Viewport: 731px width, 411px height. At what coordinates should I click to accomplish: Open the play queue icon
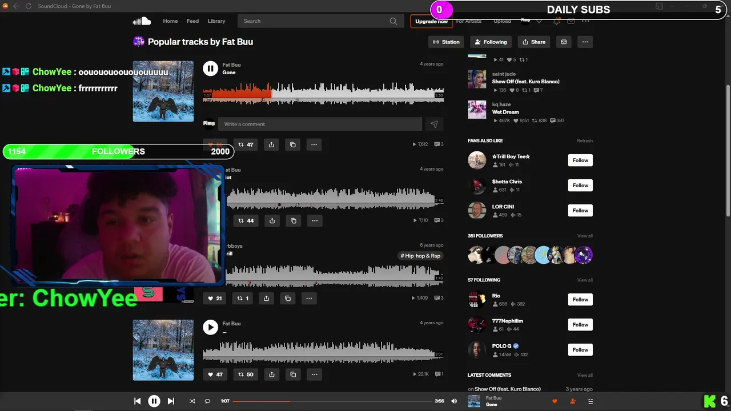click(x=591, y=401)
